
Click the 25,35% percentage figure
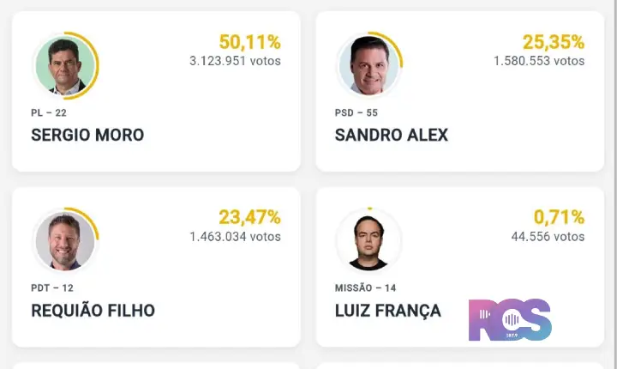554,42
